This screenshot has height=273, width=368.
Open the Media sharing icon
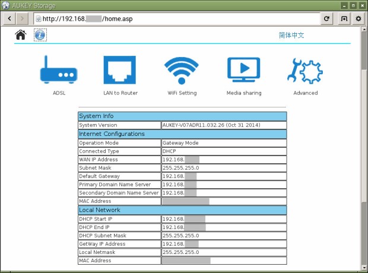[243, 69]
